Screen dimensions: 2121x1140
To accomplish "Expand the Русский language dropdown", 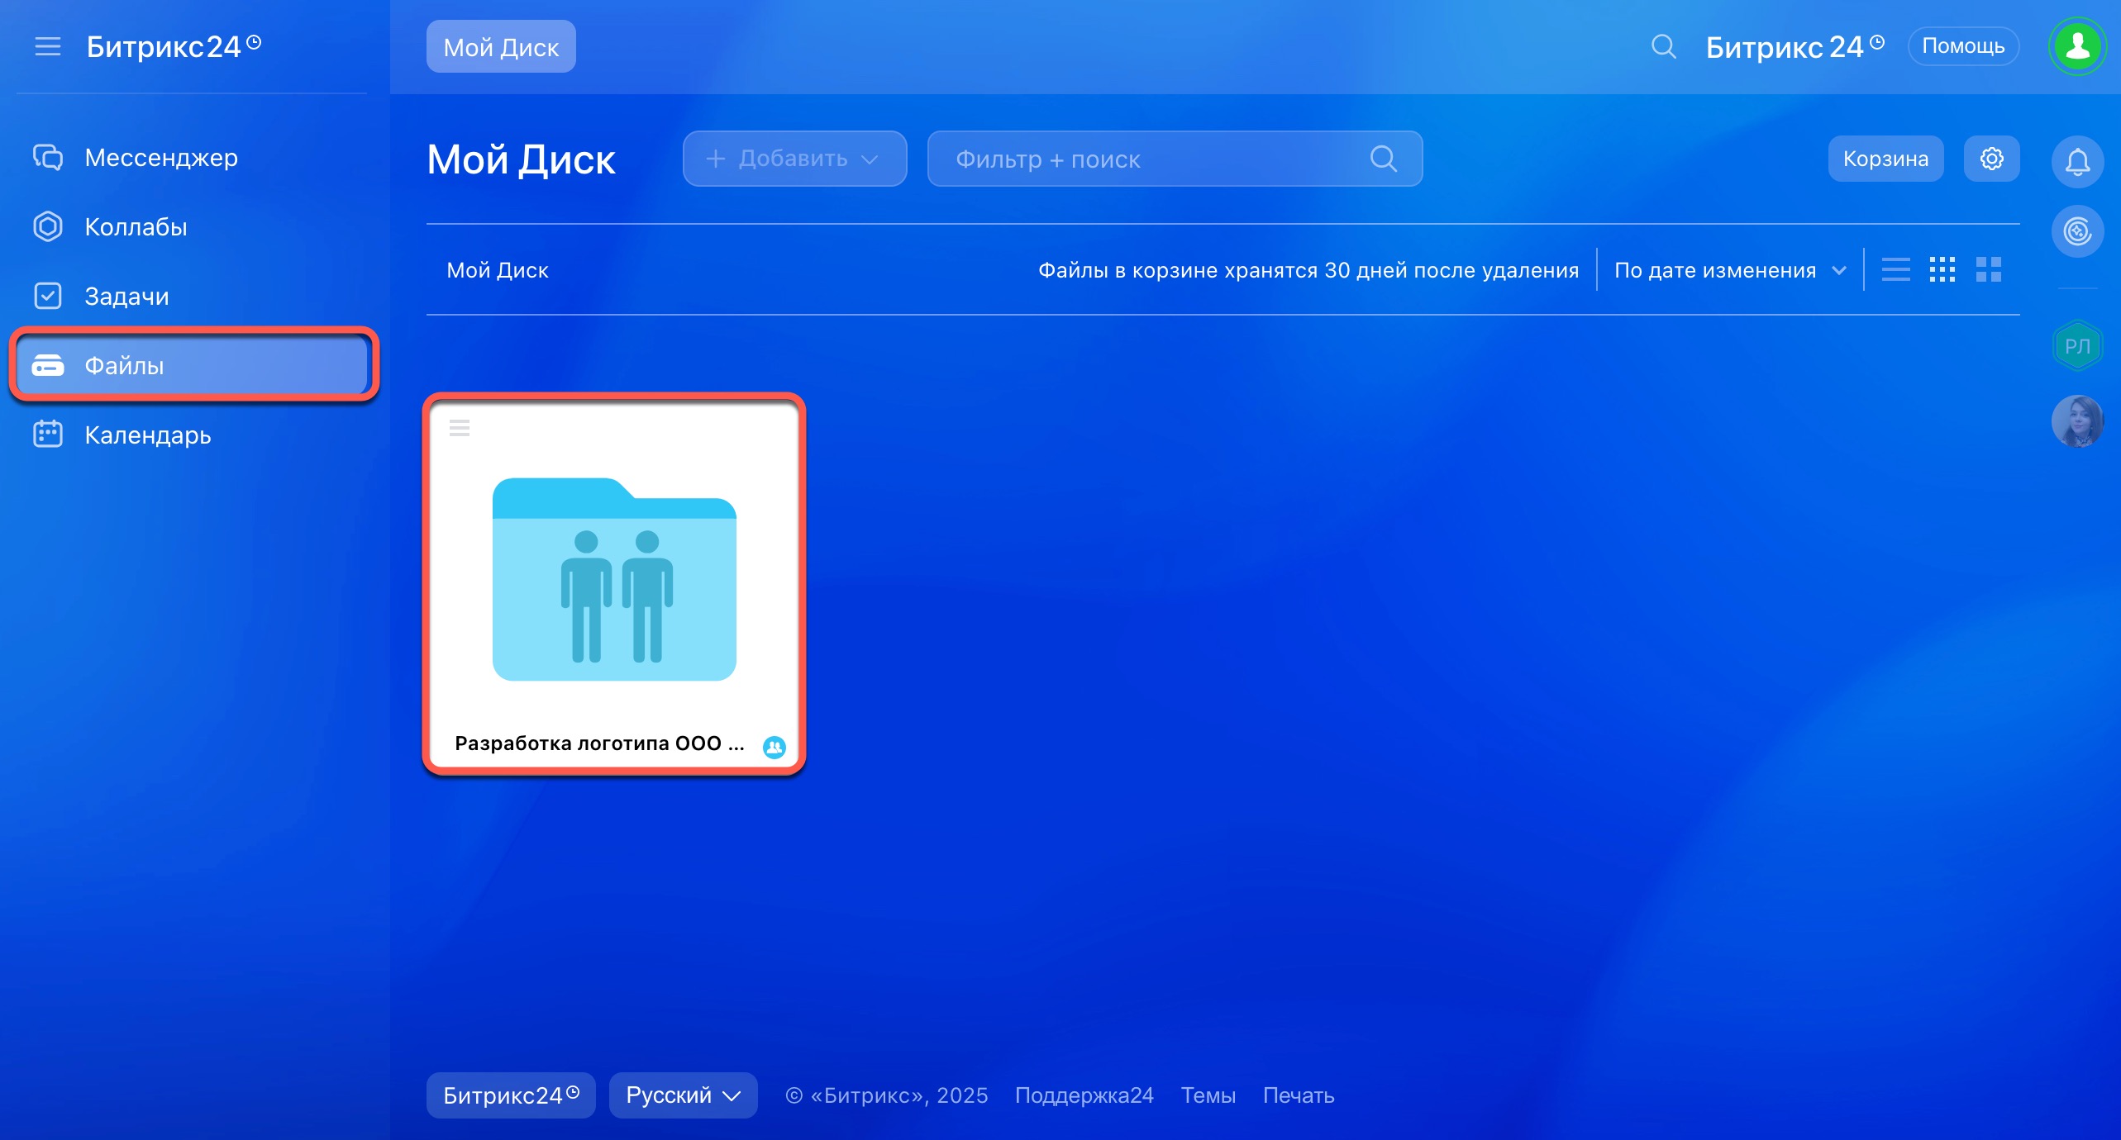I will click(683, 1095).
